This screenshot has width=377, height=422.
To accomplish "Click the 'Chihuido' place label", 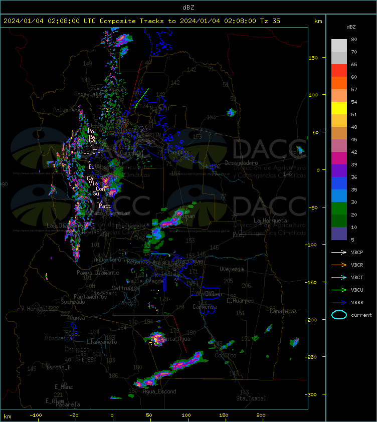I will click(x=77, y=349).
